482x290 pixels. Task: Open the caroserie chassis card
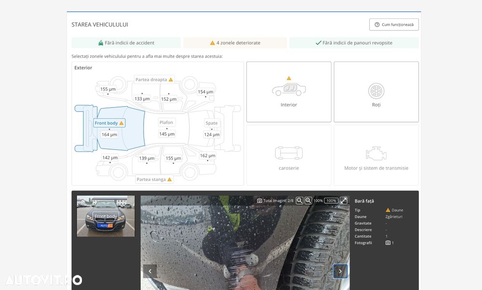point(289,155)
